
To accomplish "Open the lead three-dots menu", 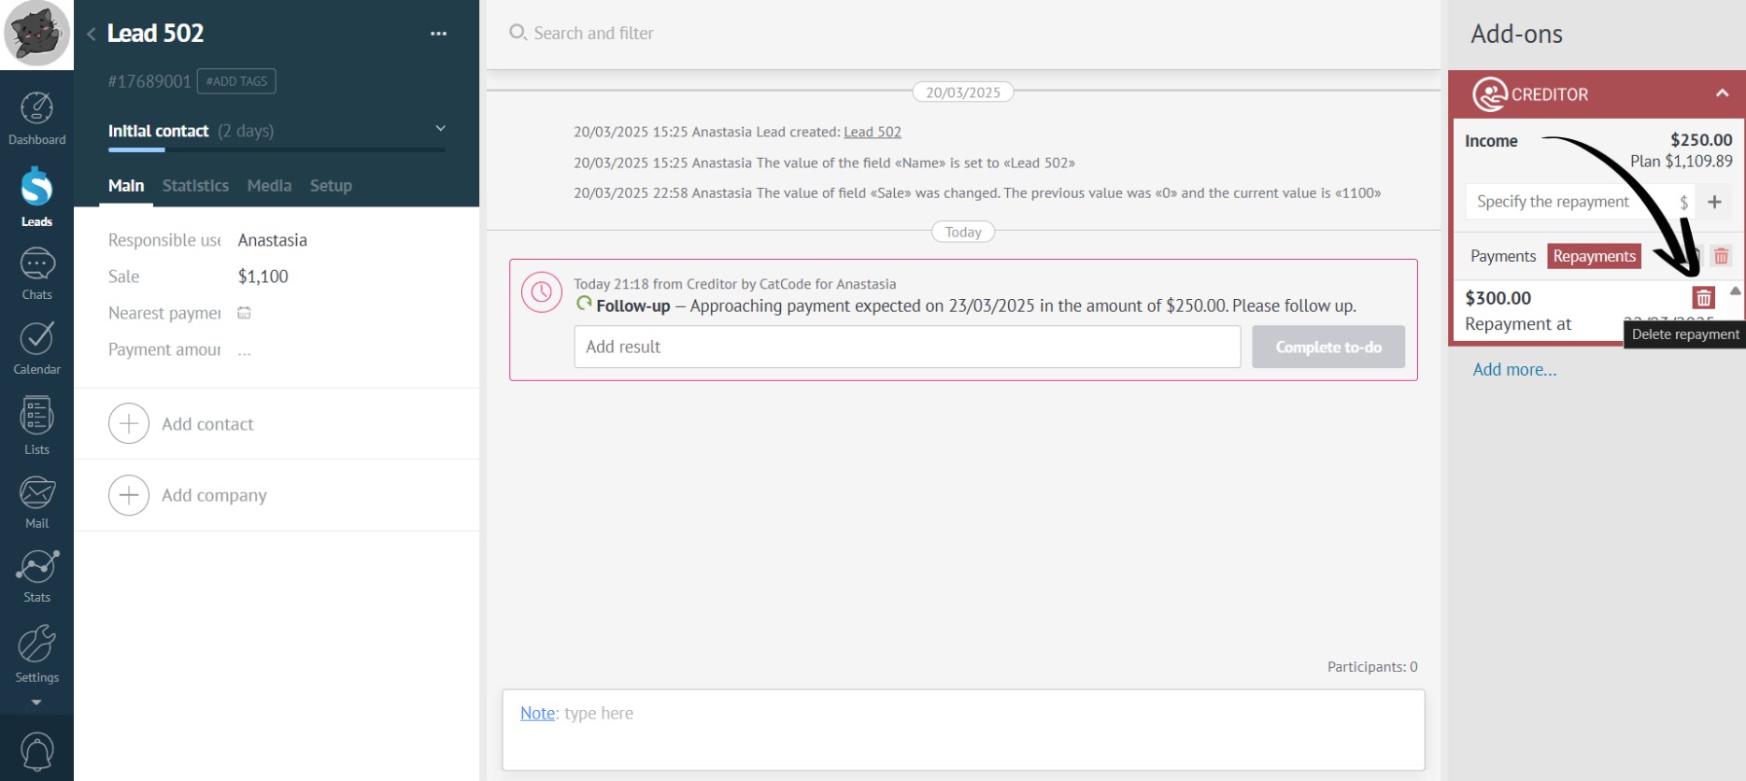I will [x=438, y=34].
